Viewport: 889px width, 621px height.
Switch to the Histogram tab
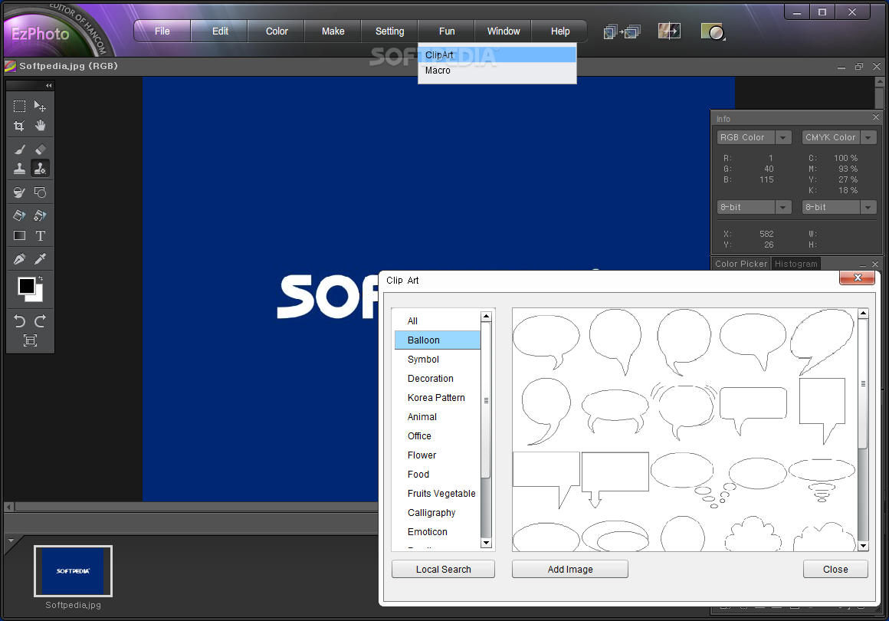pos(796,264)
